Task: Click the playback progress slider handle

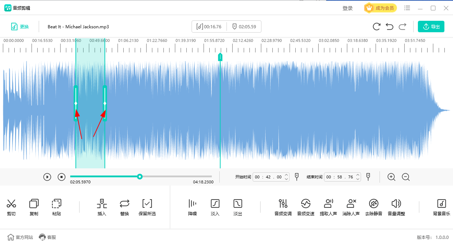Action: pyautogui.click(x=140, y=177)
